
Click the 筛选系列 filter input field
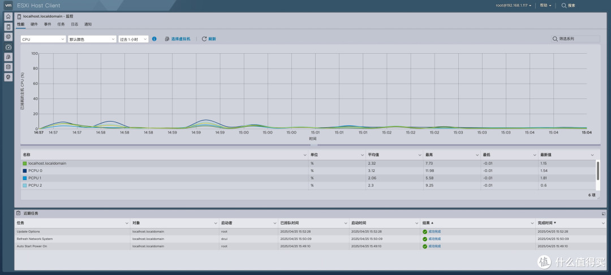pos(575,39)
